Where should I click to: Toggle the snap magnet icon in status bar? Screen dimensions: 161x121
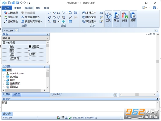click(58, 118)
